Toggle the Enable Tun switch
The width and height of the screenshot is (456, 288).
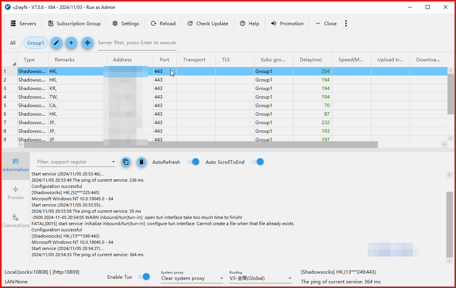144,277
